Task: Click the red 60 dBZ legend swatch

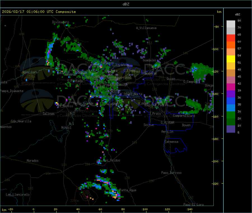Action: (x=231, y=38)
